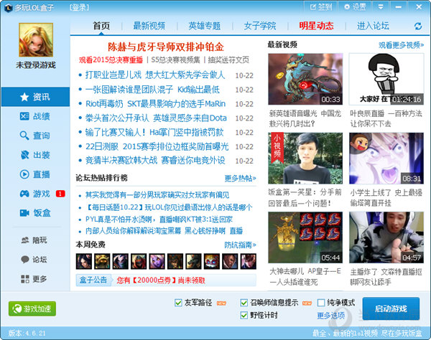Play the 00:33 new hero voice video
The width and height of the screenshot is (431, 340).
pyautogui.click(x=305, y=79)
